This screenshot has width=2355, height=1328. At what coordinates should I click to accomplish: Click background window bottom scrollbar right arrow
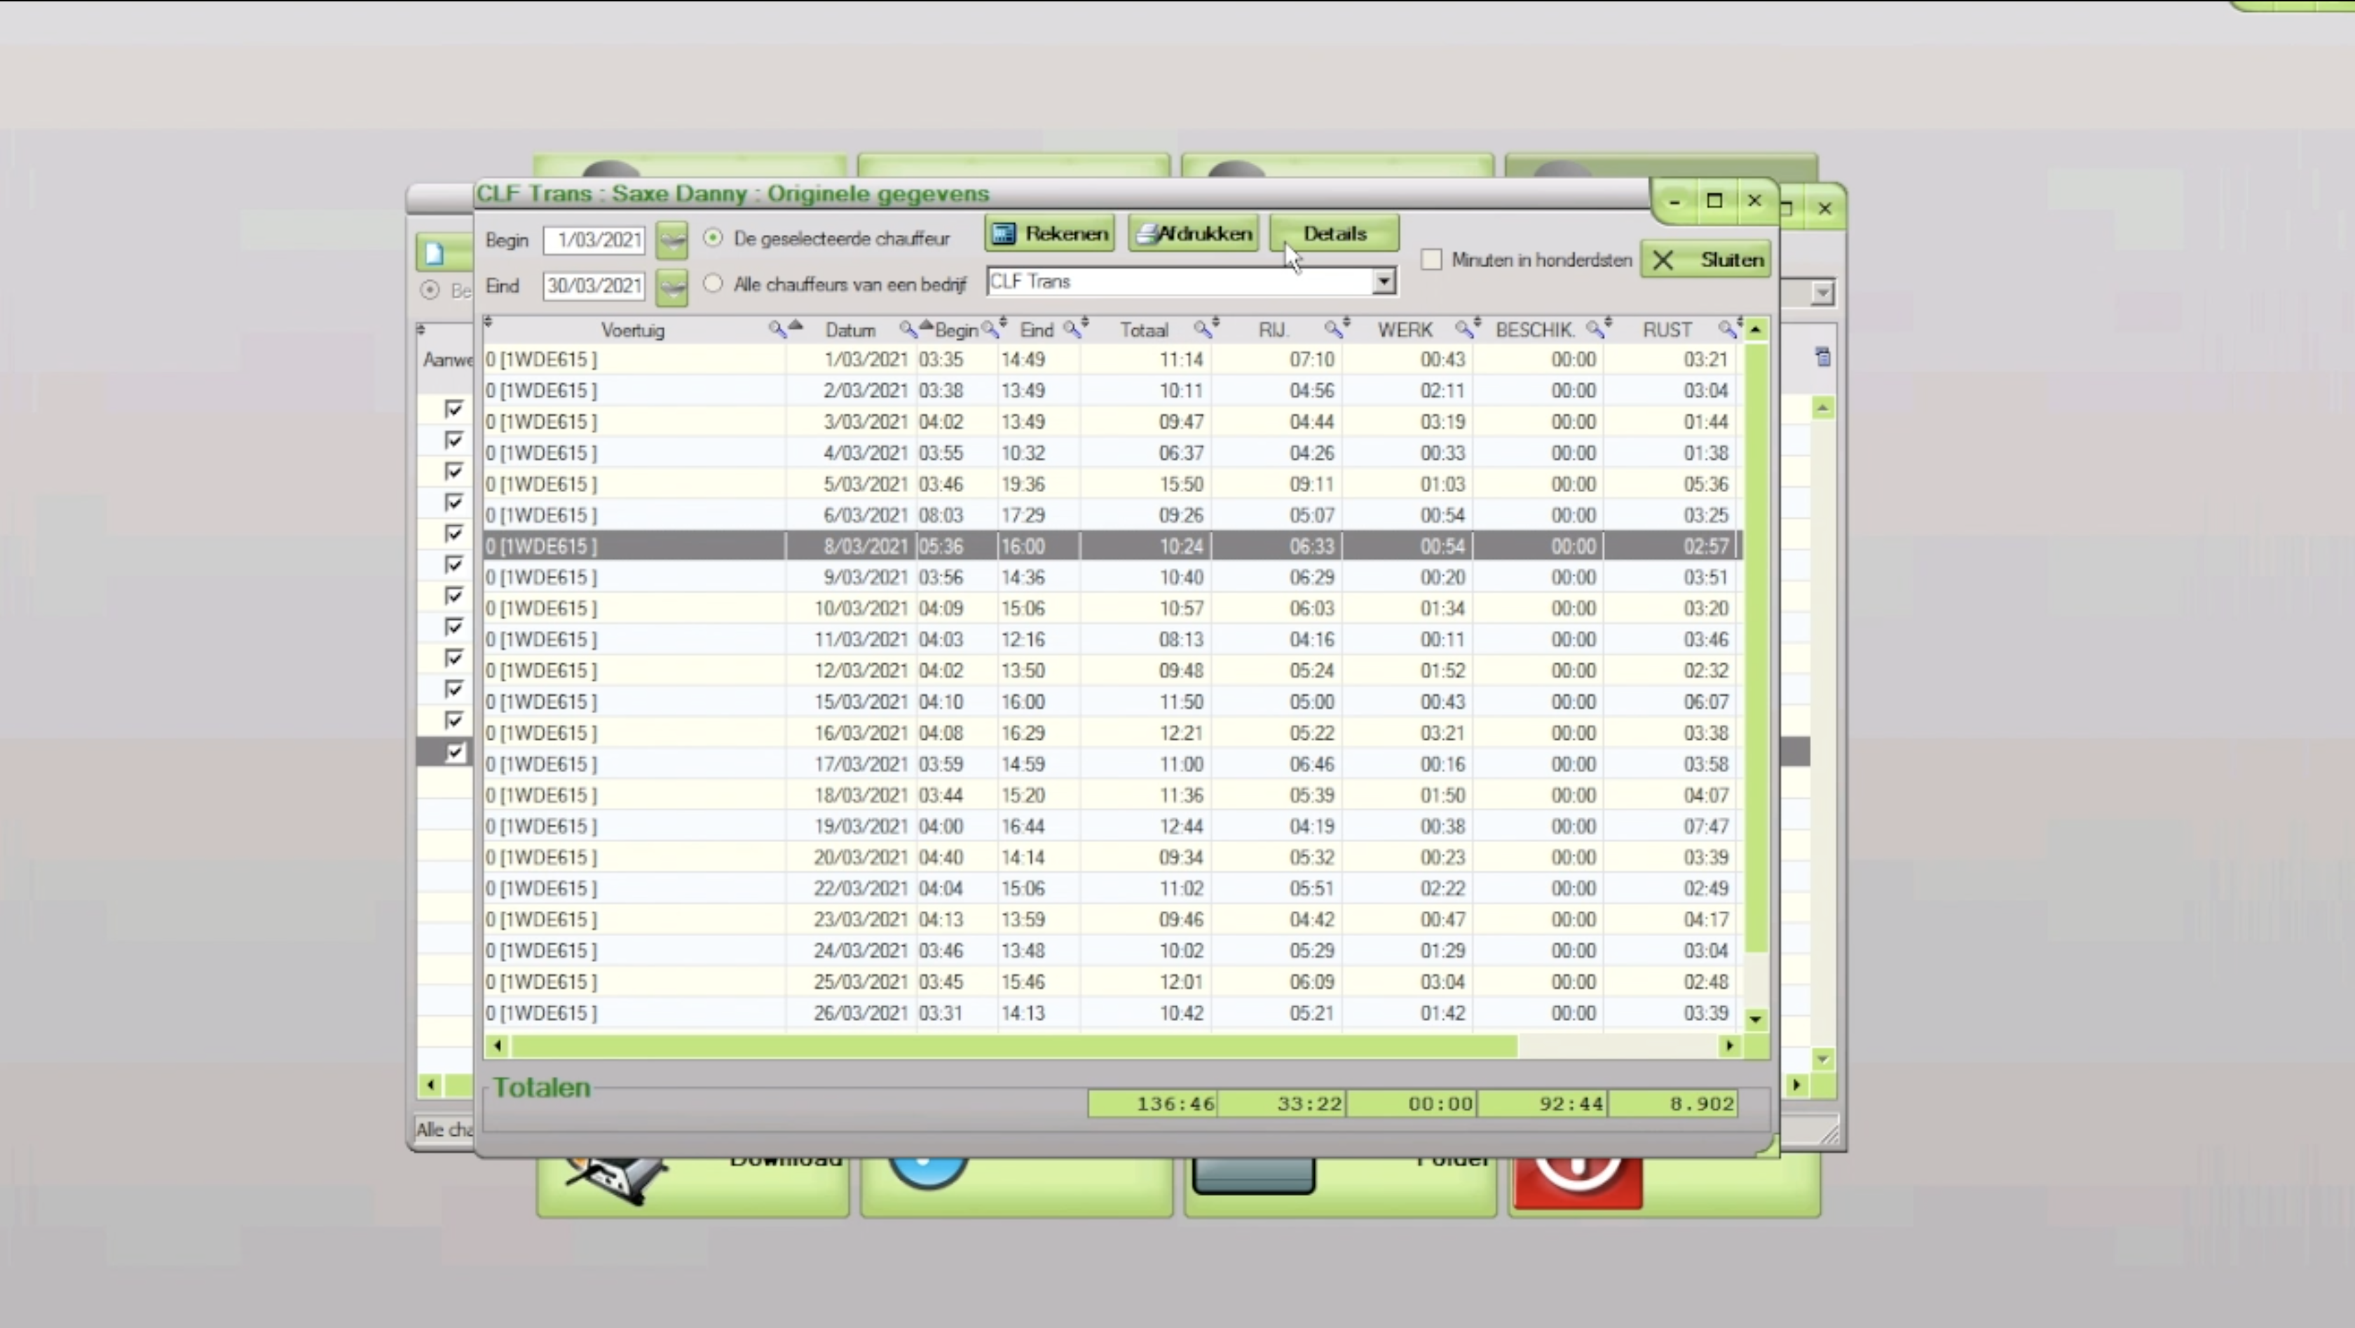point(1796,1085)
